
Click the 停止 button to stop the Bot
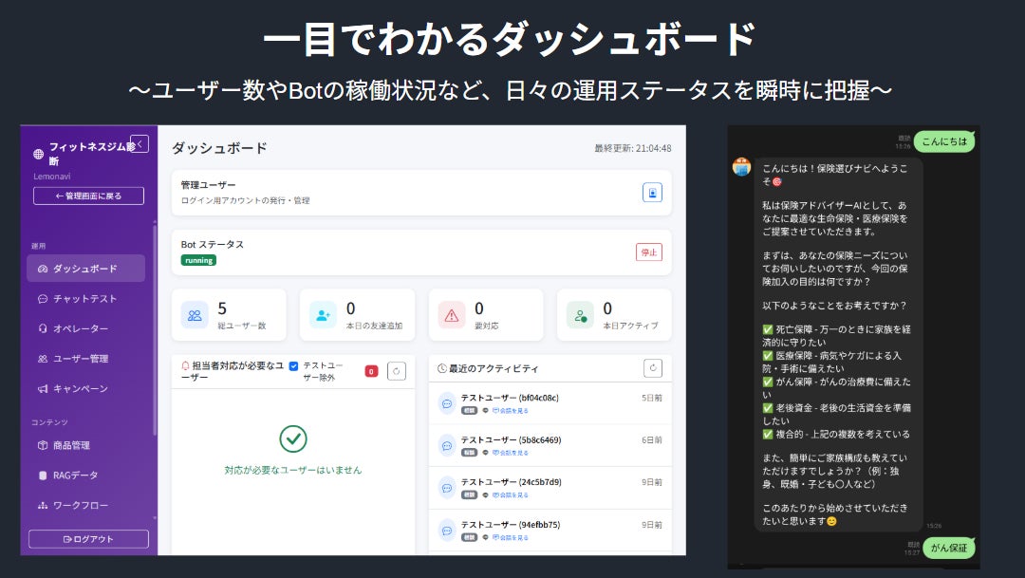[x=650, y=252]
